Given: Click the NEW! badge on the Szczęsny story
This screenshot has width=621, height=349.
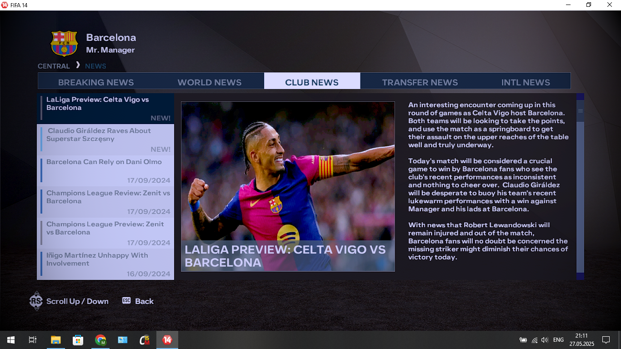Looking at the screenshot, I should (160, 150).
